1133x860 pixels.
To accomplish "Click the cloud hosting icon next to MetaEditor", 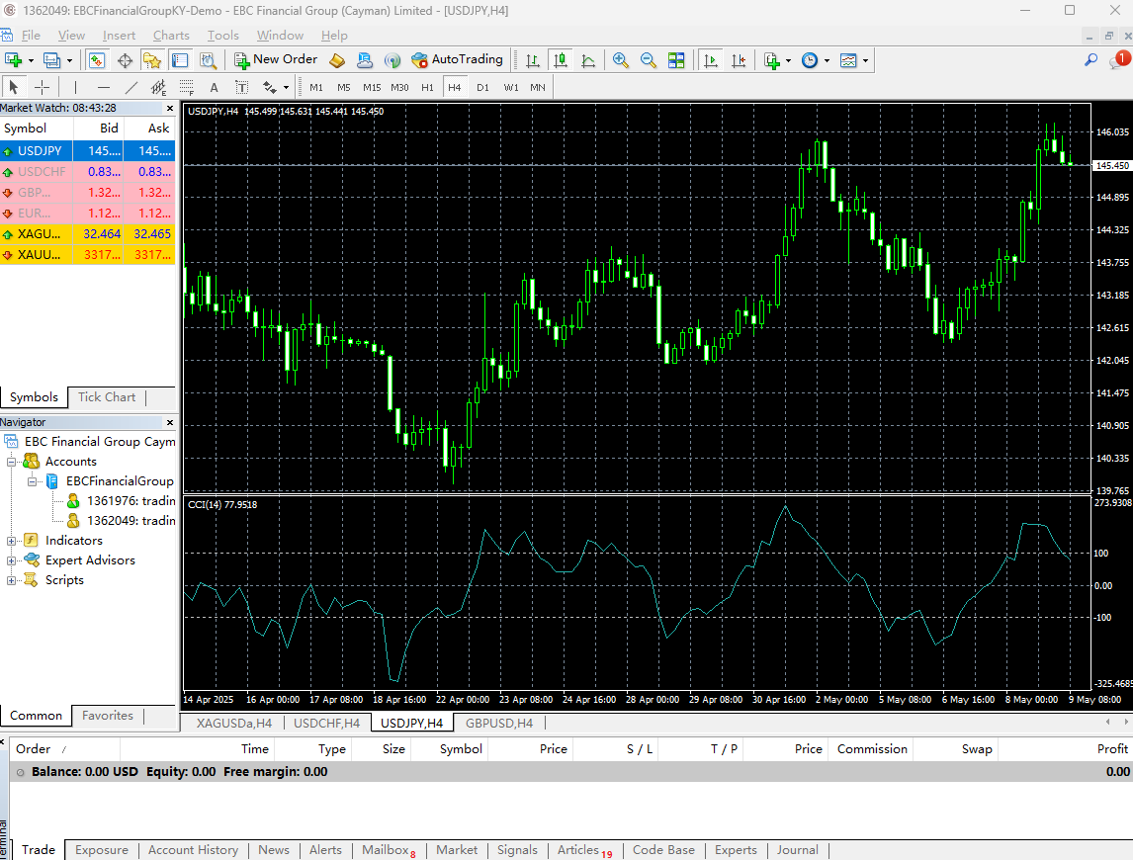I will click(x=365, y=60).
